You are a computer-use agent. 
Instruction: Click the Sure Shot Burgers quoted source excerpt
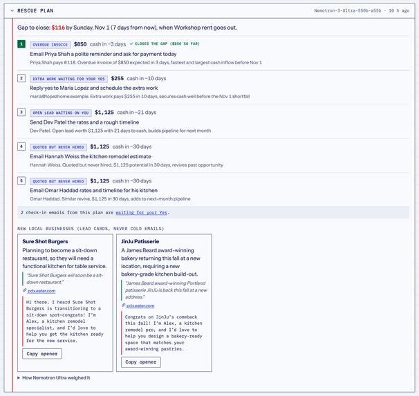pyautogui.click(x=64, y=279)
